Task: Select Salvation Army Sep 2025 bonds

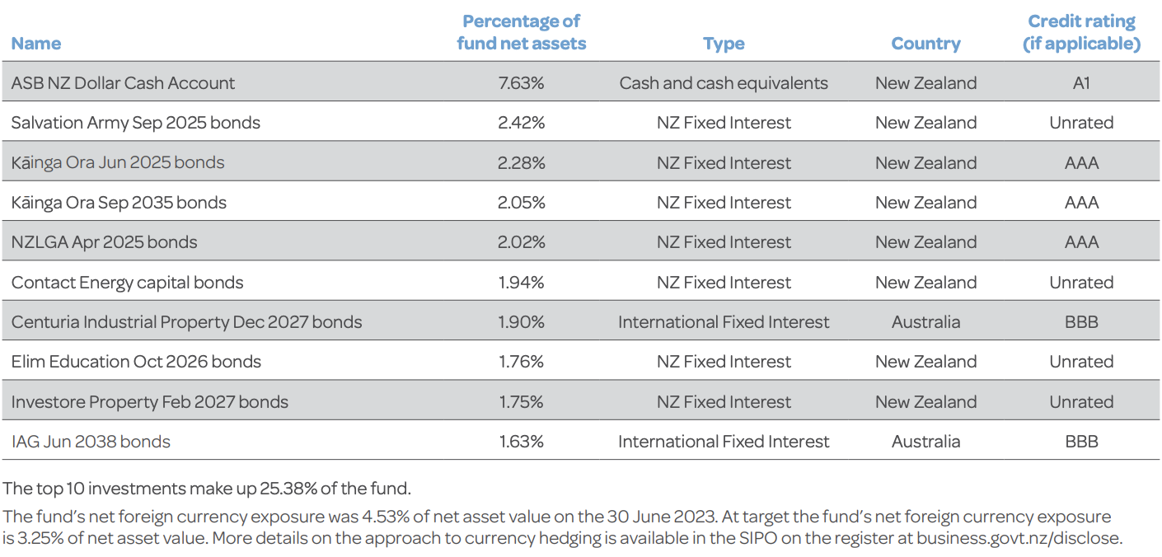Action: click(x=135, y=123)
